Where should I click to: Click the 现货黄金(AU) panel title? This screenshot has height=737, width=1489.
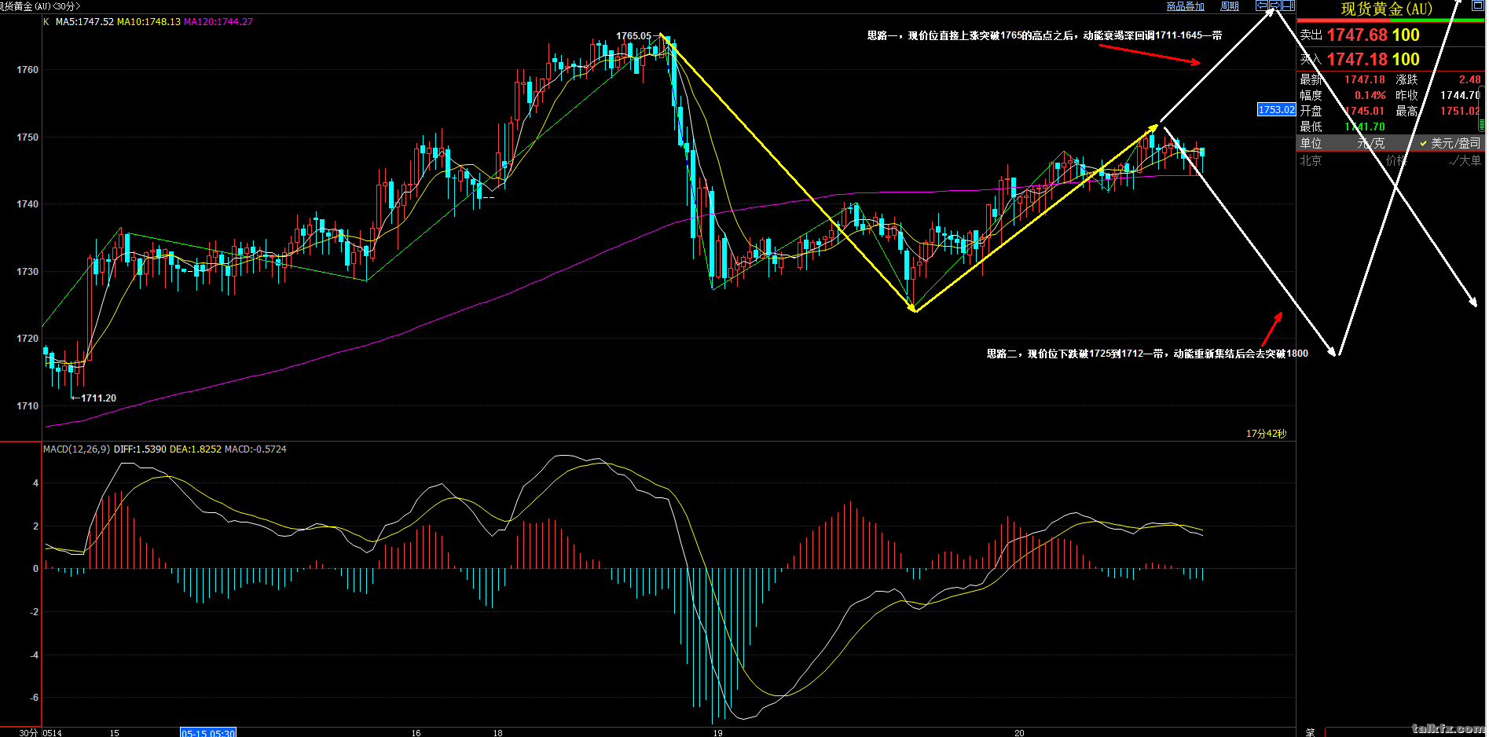pos(1386,9)
